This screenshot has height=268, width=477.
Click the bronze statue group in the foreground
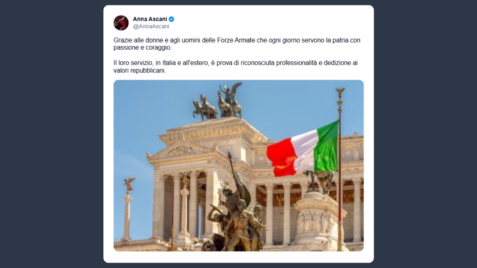[x=236, y=219]
